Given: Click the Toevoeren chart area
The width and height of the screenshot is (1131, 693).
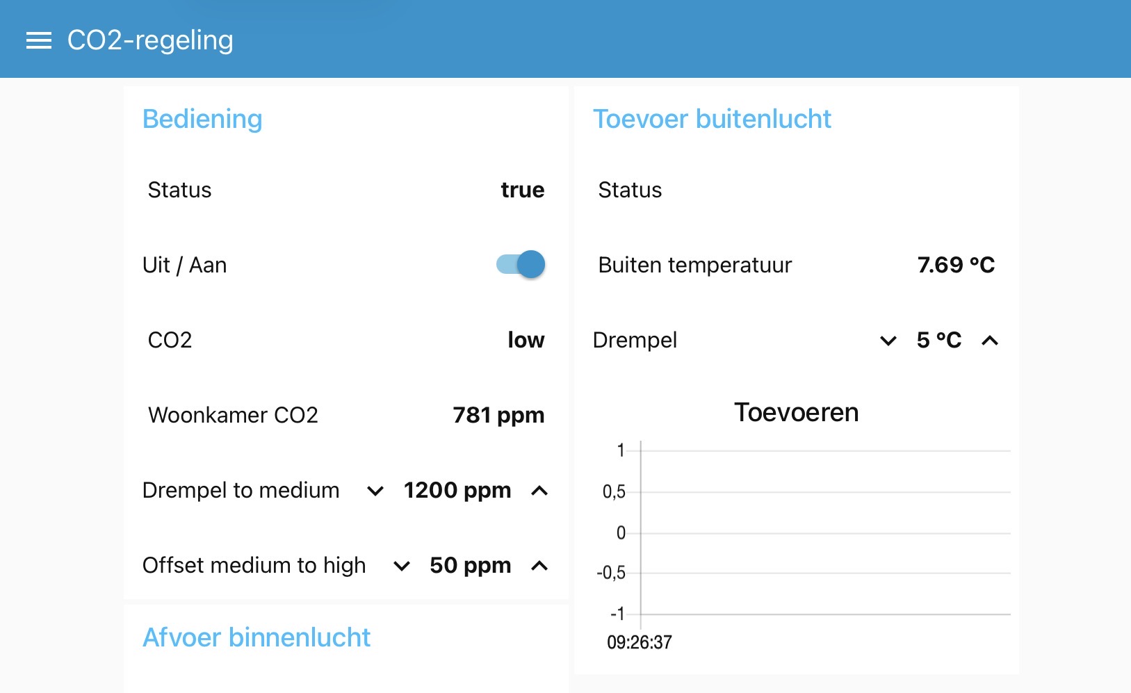Looking at the screenshot, I should click(824, 533).
